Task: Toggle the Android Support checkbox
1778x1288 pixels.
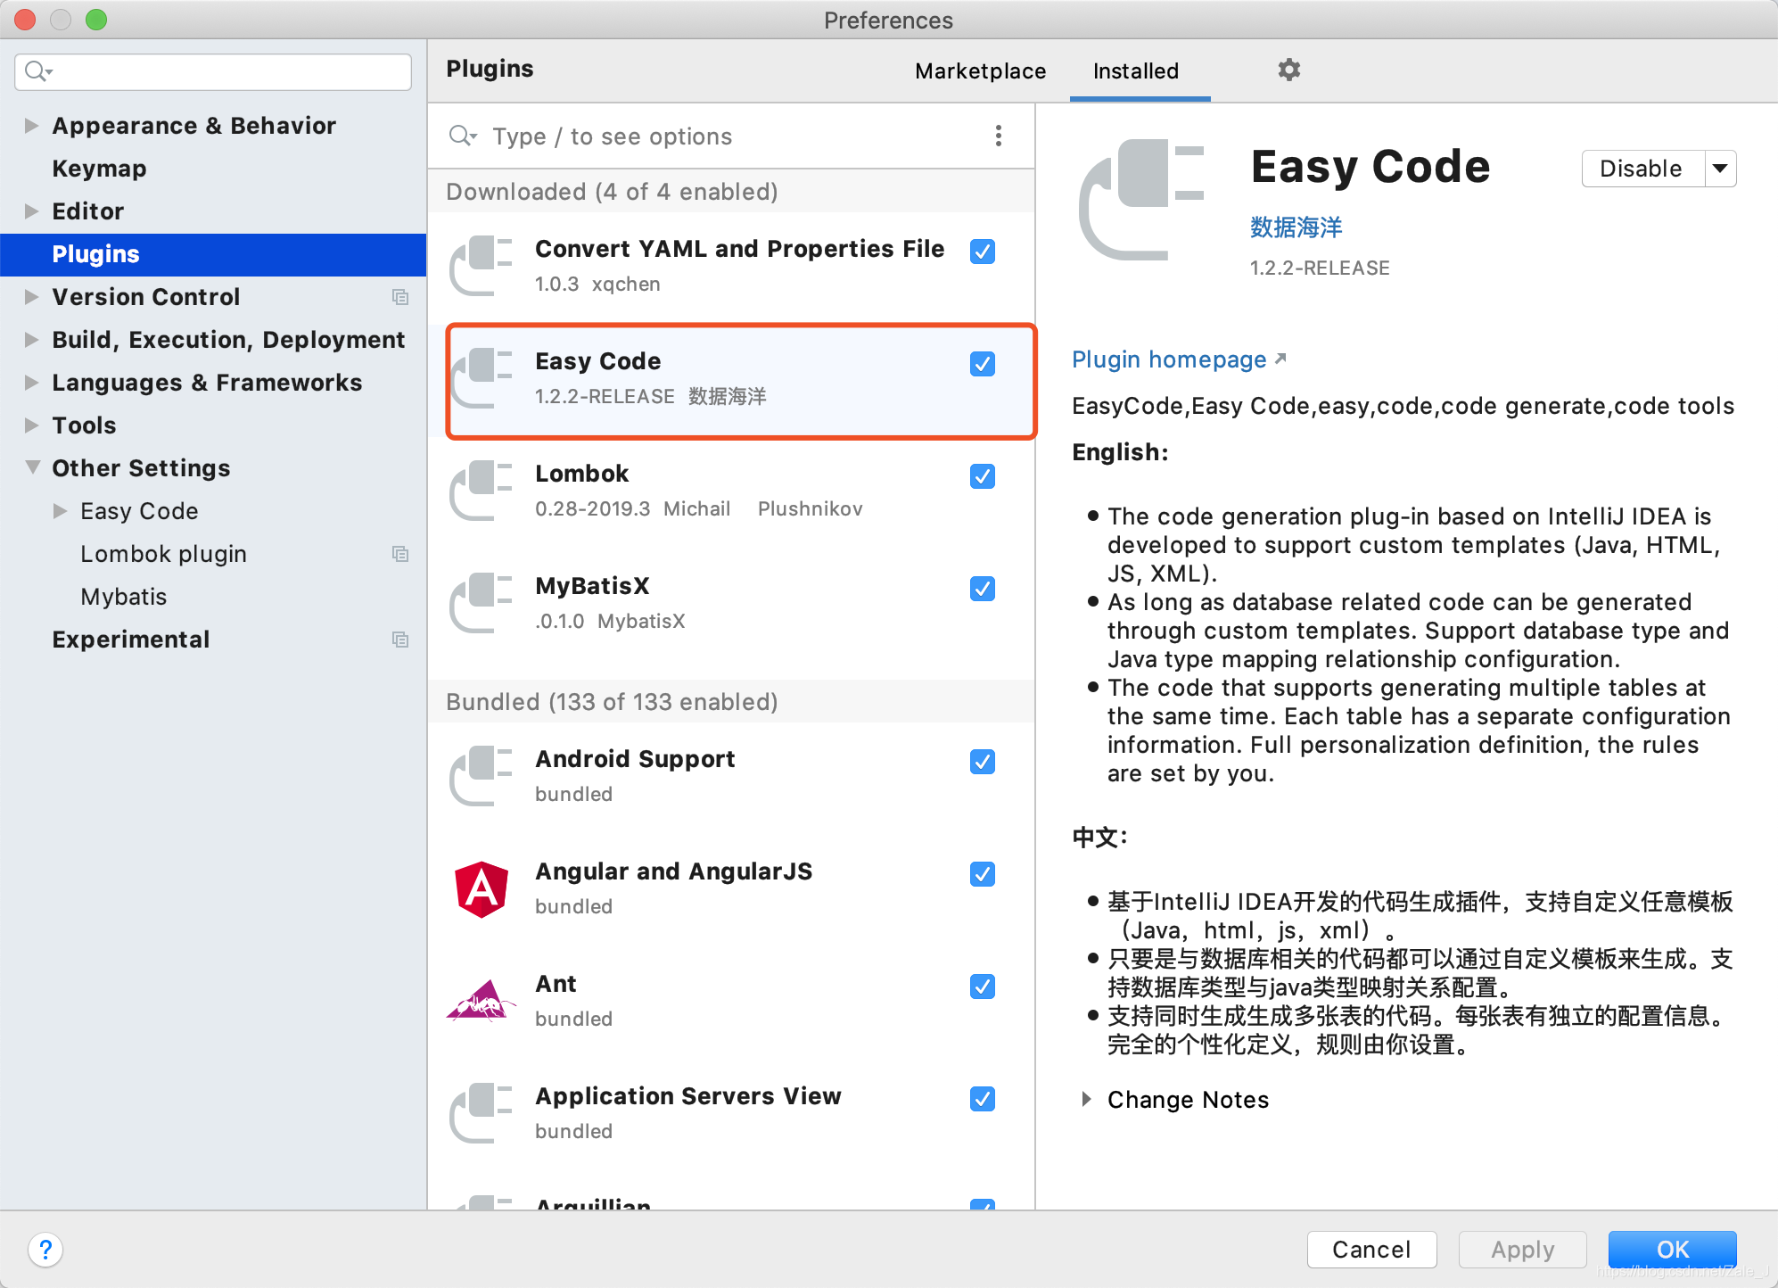Action: 983,762
